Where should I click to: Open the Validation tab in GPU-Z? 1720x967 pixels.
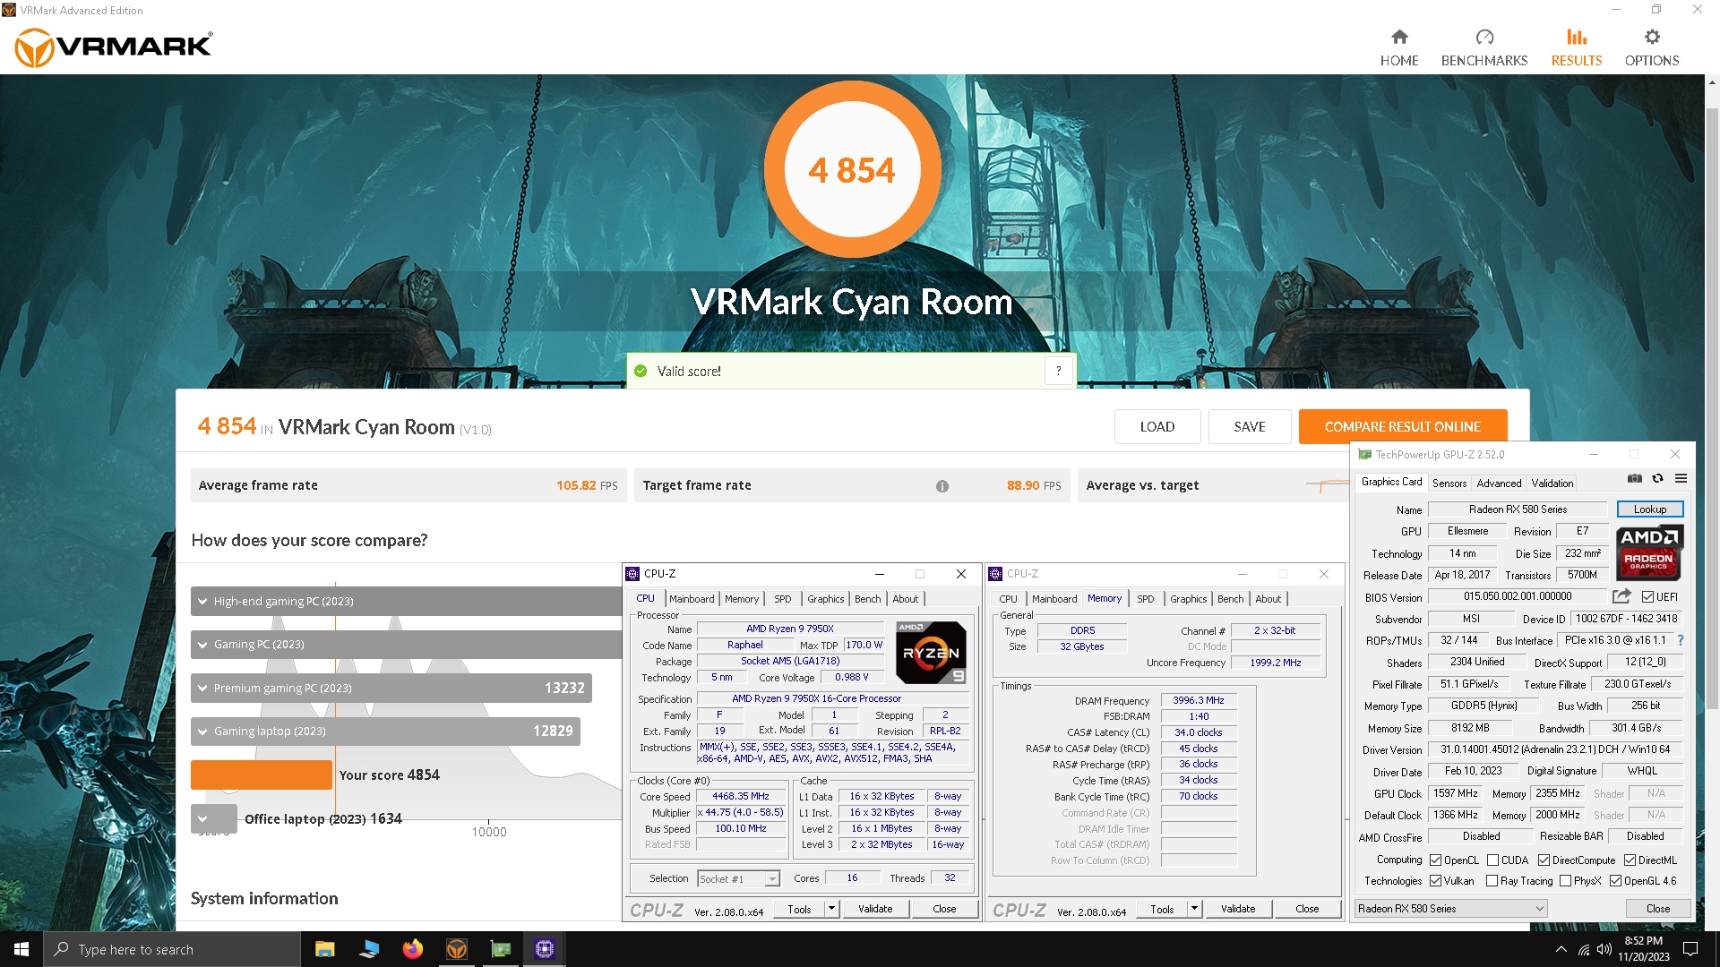pos(1552,483)
